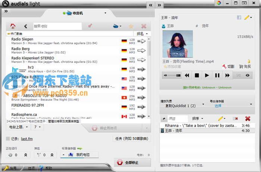The width and height of the screenshot is (261, 172).
Task: Click the favorites star in the toolbar
Action: pos(131,26)
